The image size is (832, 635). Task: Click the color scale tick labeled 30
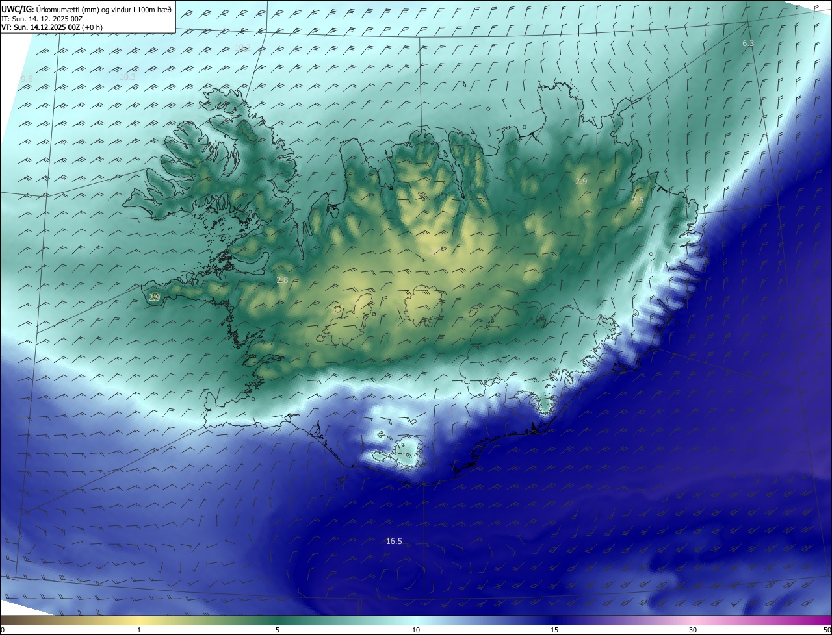[693, 630]
